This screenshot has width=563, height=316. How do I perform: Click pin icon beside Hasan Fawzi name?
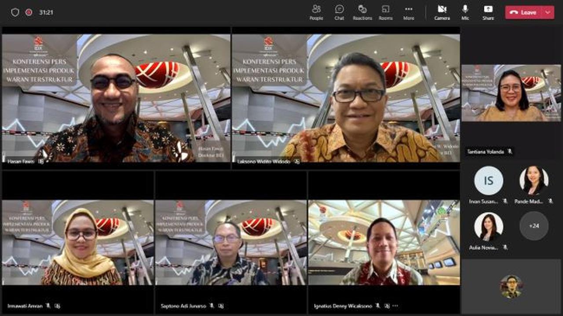[41, 162]
